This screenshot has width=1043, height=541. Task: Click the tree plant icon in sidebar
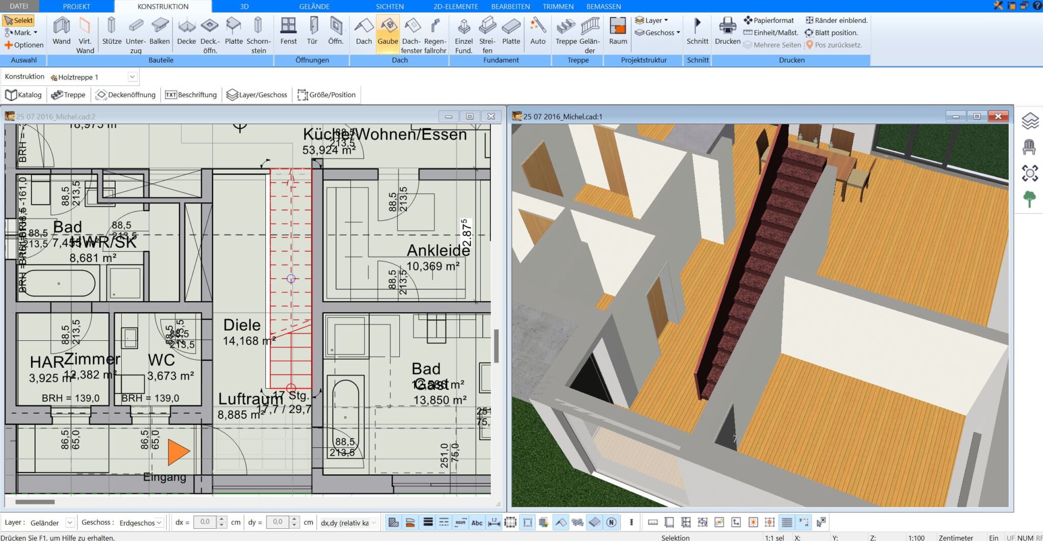pos(1029,199)
